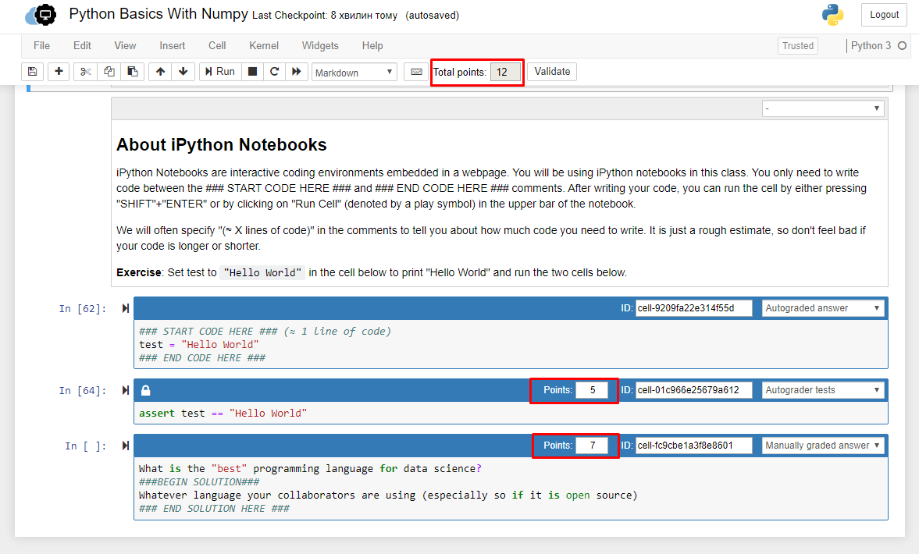Click the kernel idle indicator circle
The width and height of the screenshot is (919, 554).
point(902,46)
